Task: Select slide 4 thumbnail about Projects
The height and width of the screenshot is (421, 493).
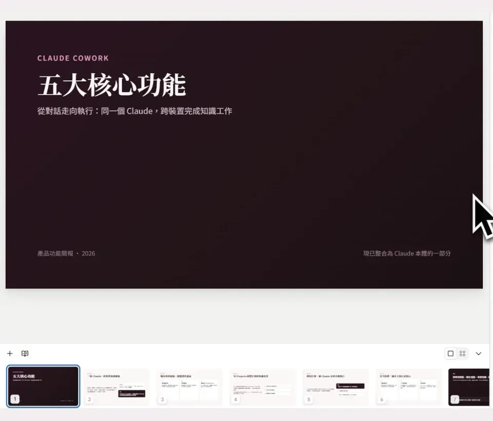Action: pos(262,387)
